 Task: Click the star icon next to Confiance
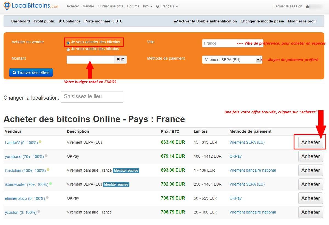tap(60, 21)
